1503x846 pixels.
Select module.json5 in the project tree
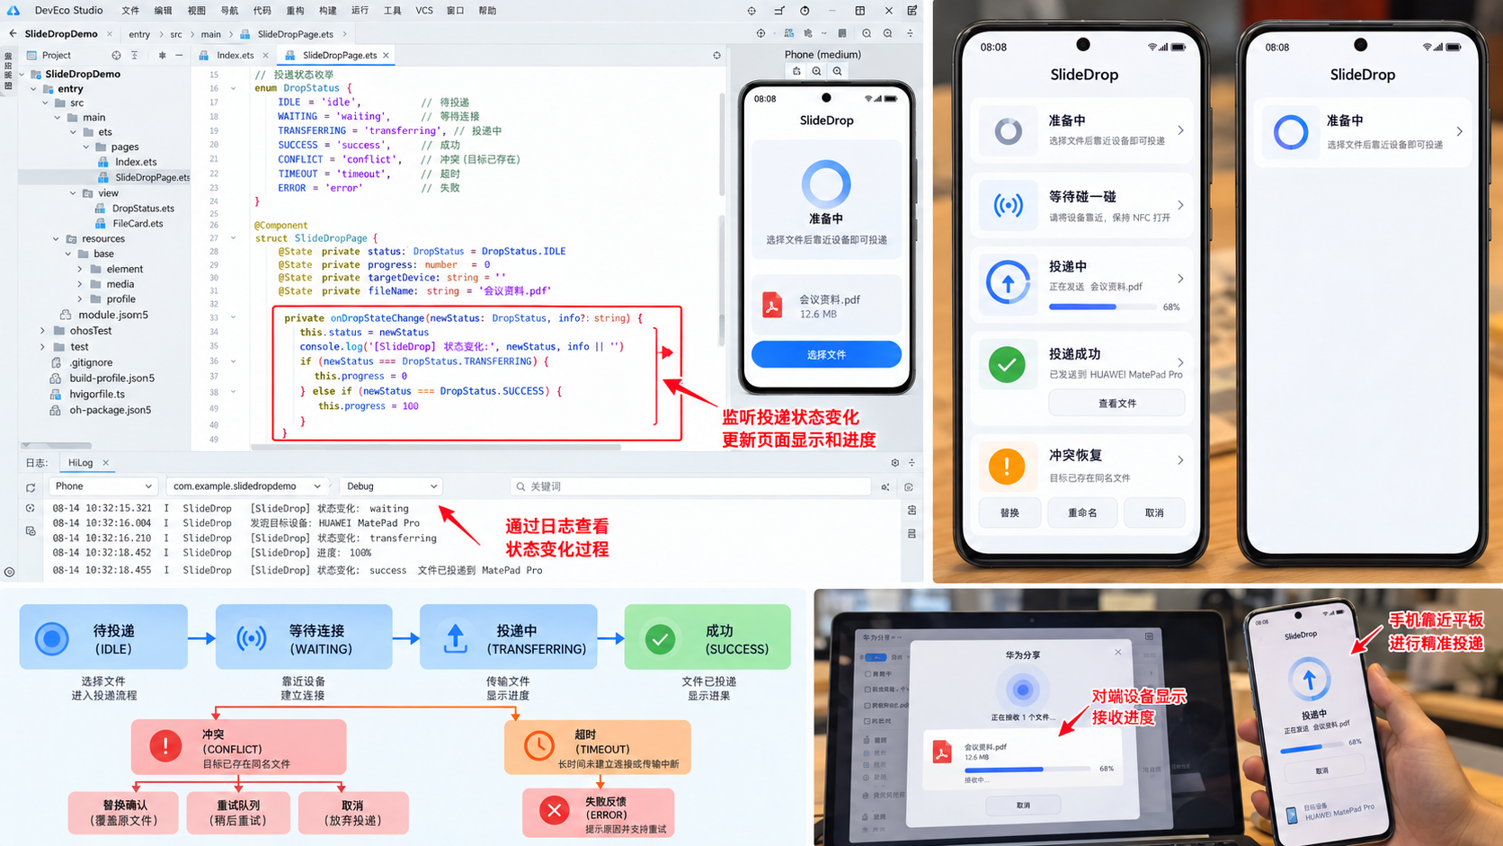112,316
